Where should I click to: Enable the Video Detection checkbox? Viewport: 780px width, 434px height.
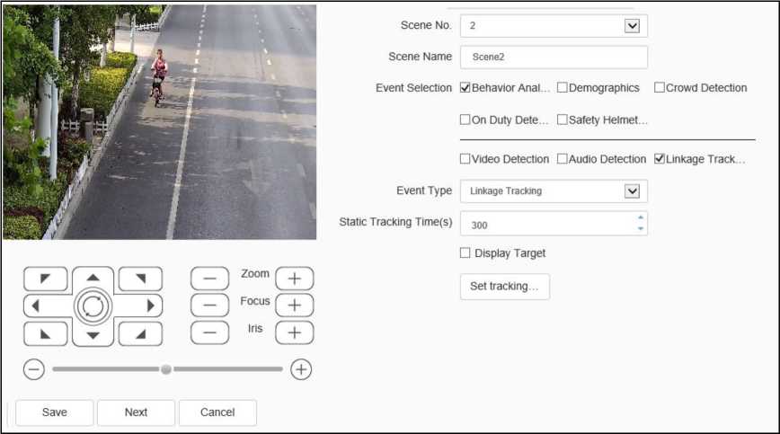click(465, 159)
